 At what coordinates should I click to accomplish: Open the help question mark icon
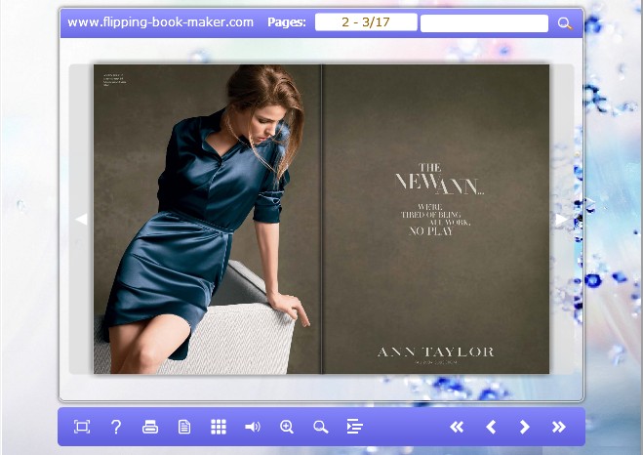coord(116,427)
